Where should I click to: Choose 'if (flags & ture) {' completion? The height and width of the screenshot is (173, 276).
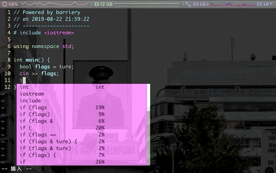(82, 142)
